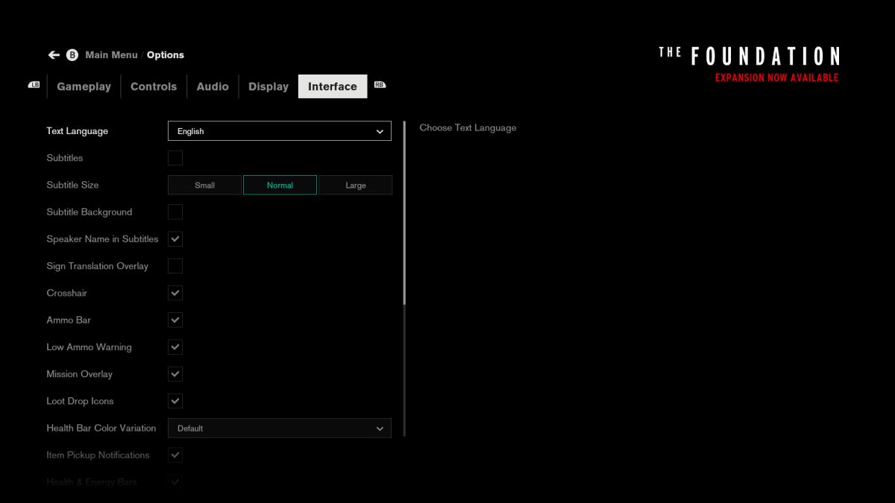Click the Choose Text Language description
Image resolution: width=895 pixels, height=503 pixels.
click(x=468, y=128)
